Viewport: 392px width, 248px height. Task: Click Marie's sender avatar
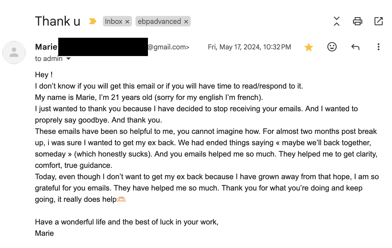14,53
